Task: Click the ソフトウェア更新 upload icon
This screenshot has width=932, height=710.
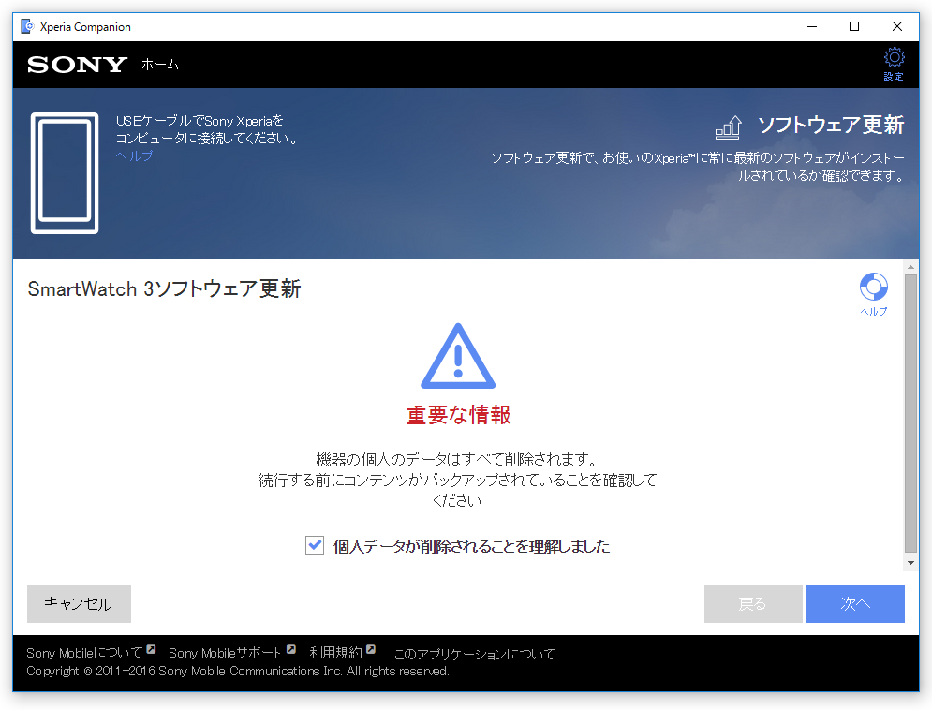Action: tap(728, 127)
